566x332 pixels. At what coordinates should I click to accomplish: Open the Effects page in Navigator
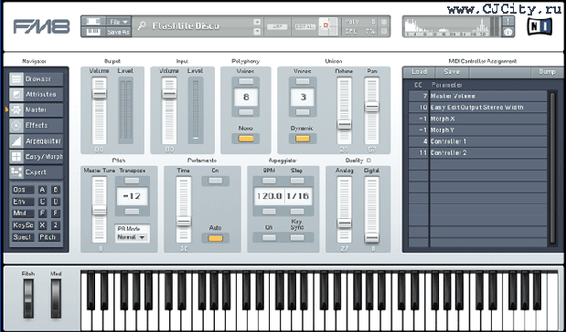click(36, 125)
